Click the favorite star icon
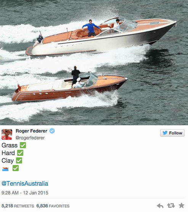Image resolution: width=188 pixels, height=212 pixels. (x=182, y=206)
